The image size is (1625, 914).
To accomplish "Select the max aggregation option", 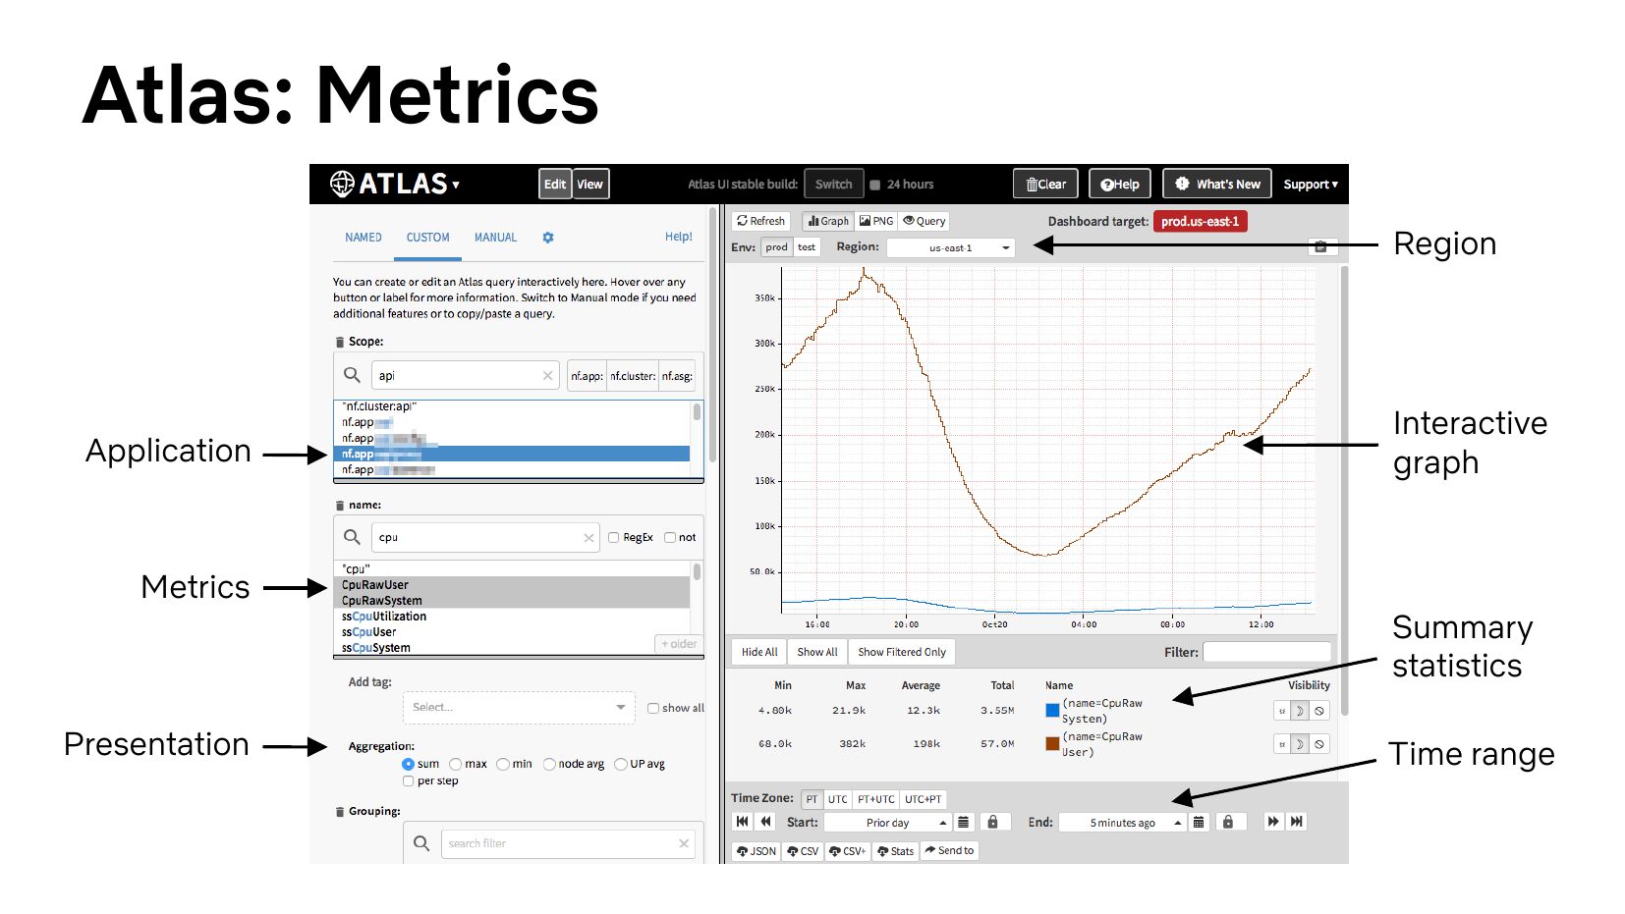I will click(x=456, y=764).
